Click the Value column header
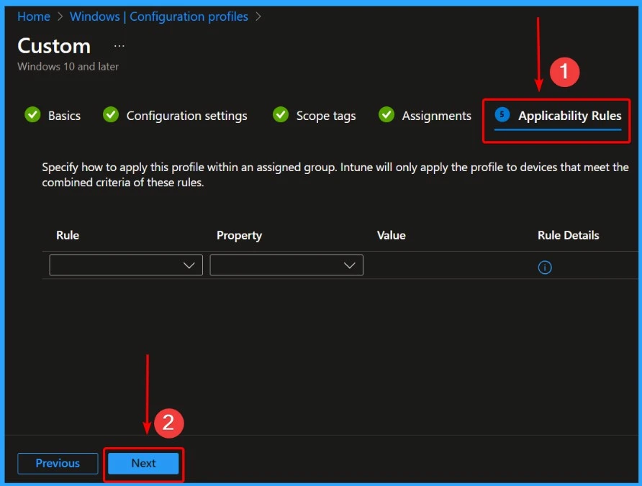The image size is (642, 486). [391, 235]
